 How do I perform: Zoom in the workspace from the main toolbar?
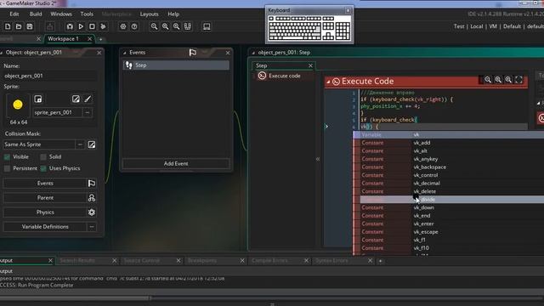pyautogui.click(x=176, y=26)
